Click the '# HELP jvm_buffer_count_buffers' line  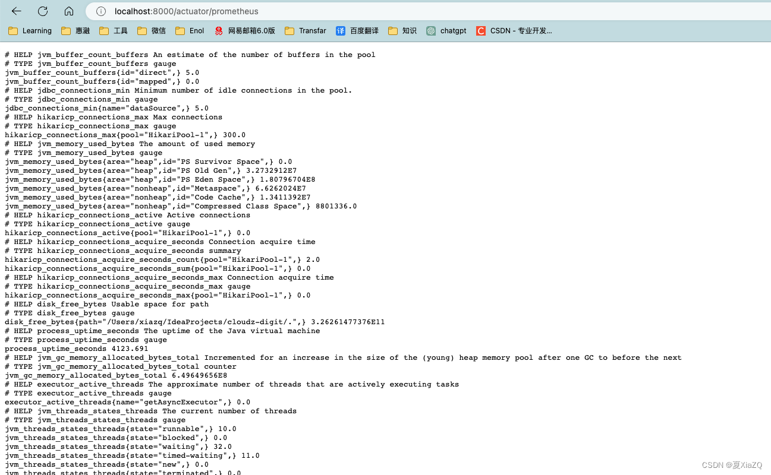[190, 55]
